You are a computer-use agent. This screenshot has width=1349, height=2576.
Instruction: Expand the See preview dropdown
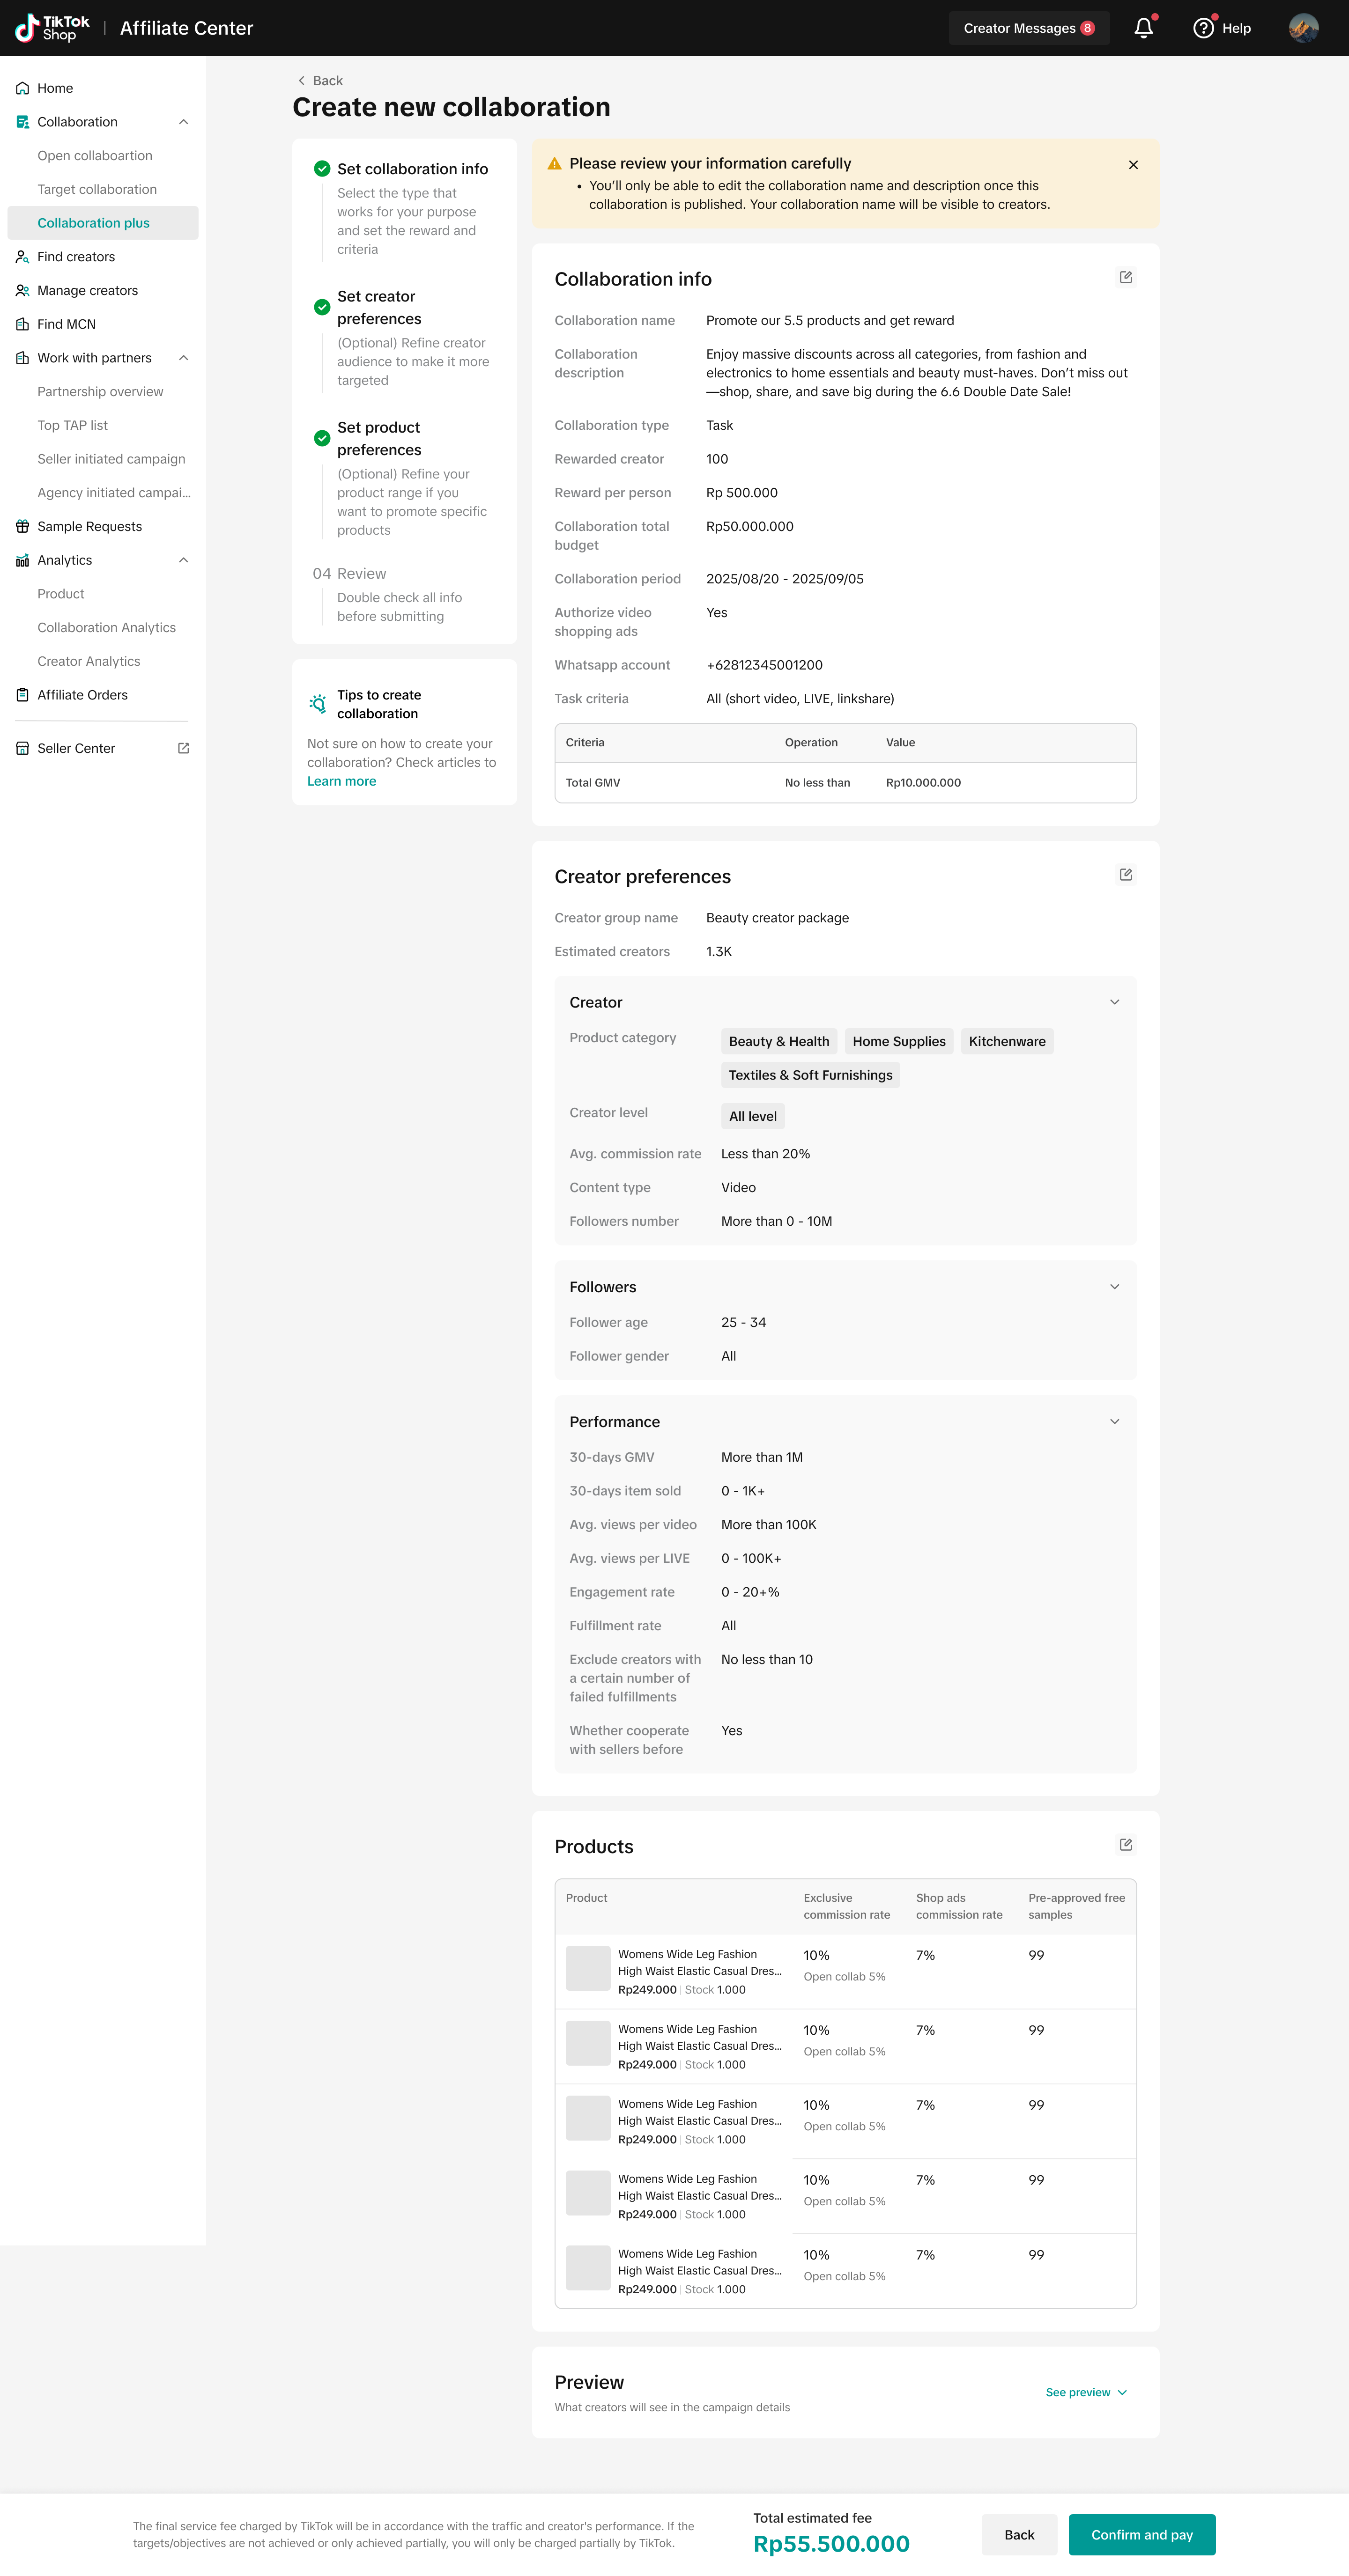[x=1086, y=2392]
